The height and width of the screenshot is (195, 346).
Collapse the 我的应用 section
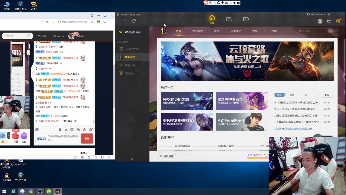[x=117, y=43]
